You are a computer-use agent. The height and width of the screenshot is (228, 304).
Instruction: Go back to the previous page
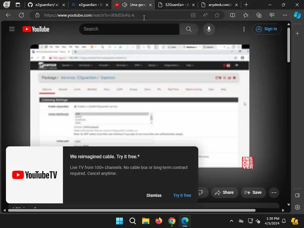[8, 15]
